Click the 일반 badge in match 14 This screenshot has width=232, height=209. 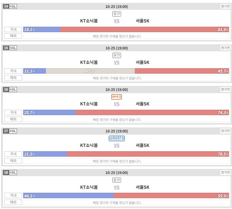(x=117, y=14)
